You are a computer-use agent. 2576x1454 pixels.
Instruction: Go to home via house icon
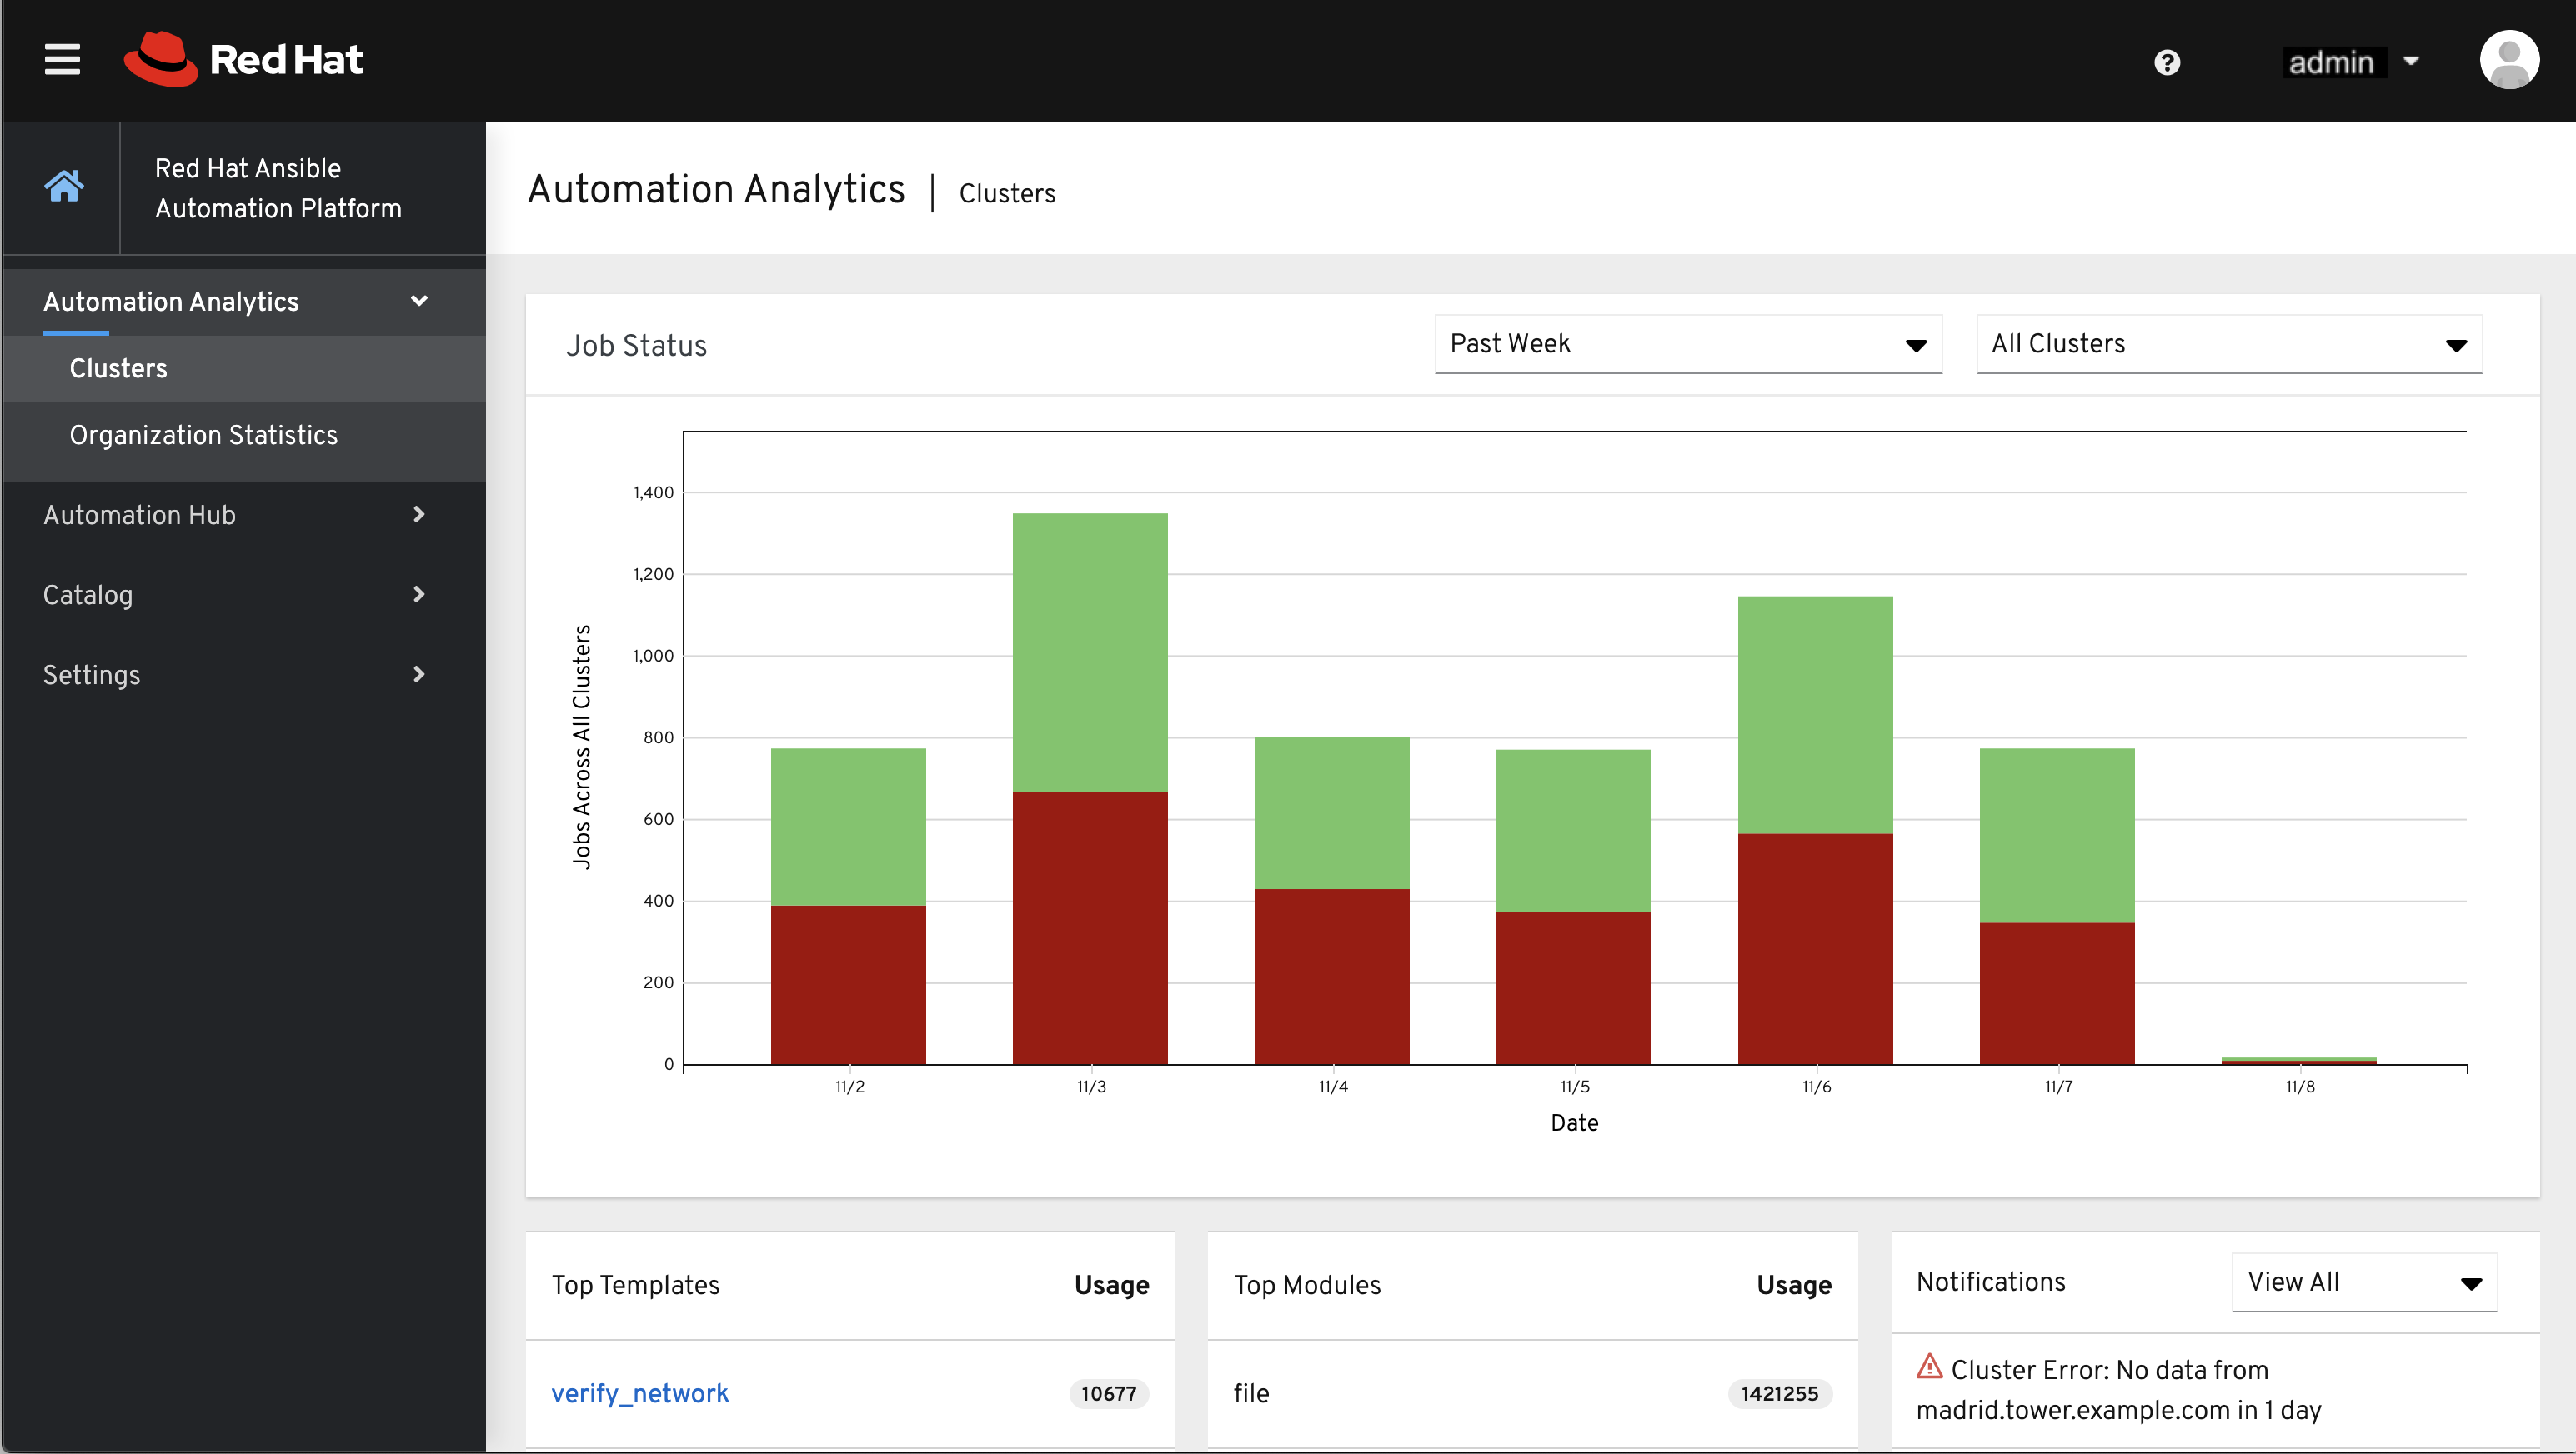(63, 186)
